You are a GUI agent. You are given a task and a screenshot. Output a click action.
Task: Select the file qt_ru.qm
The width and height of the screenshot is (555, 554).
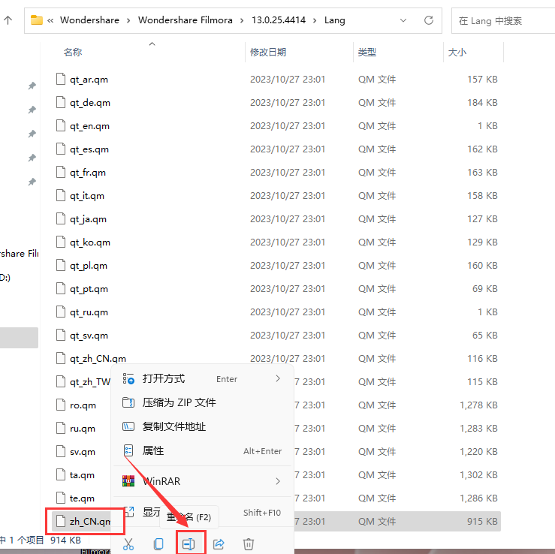click(x=89, y=312)
